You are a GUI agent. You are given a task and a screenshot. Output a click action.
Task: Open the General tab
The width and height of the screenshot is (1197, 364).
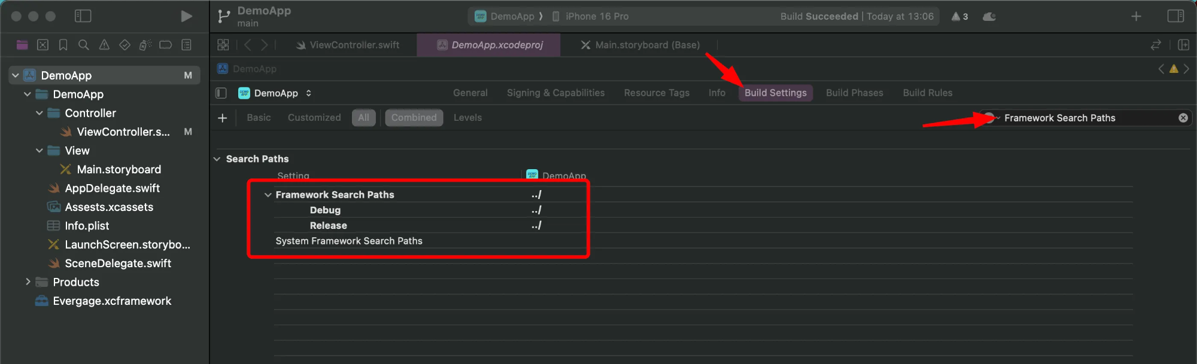coord(470,93)
